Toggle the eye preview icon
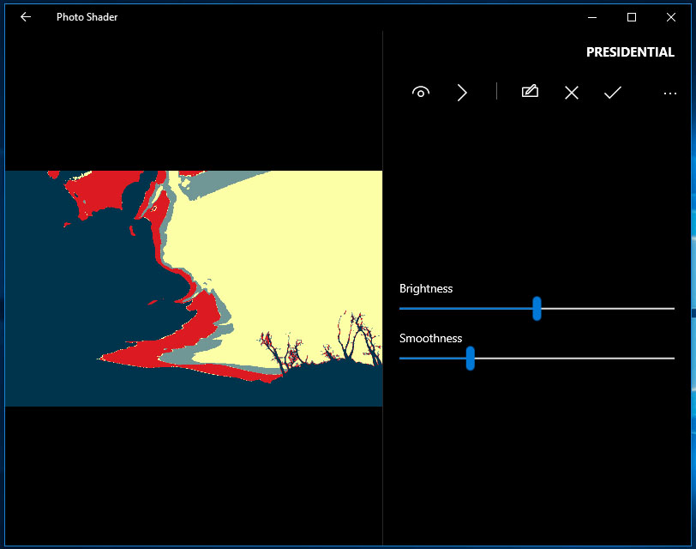 pos(420,93)
